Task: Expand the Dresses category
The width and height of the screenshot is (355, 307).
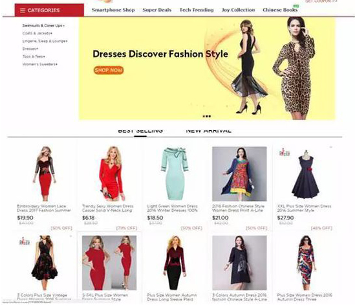Action: [x=30, y=49]
